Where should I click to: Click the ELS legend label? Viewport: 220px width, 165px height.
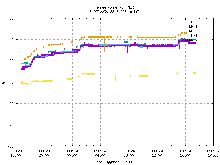194,22
